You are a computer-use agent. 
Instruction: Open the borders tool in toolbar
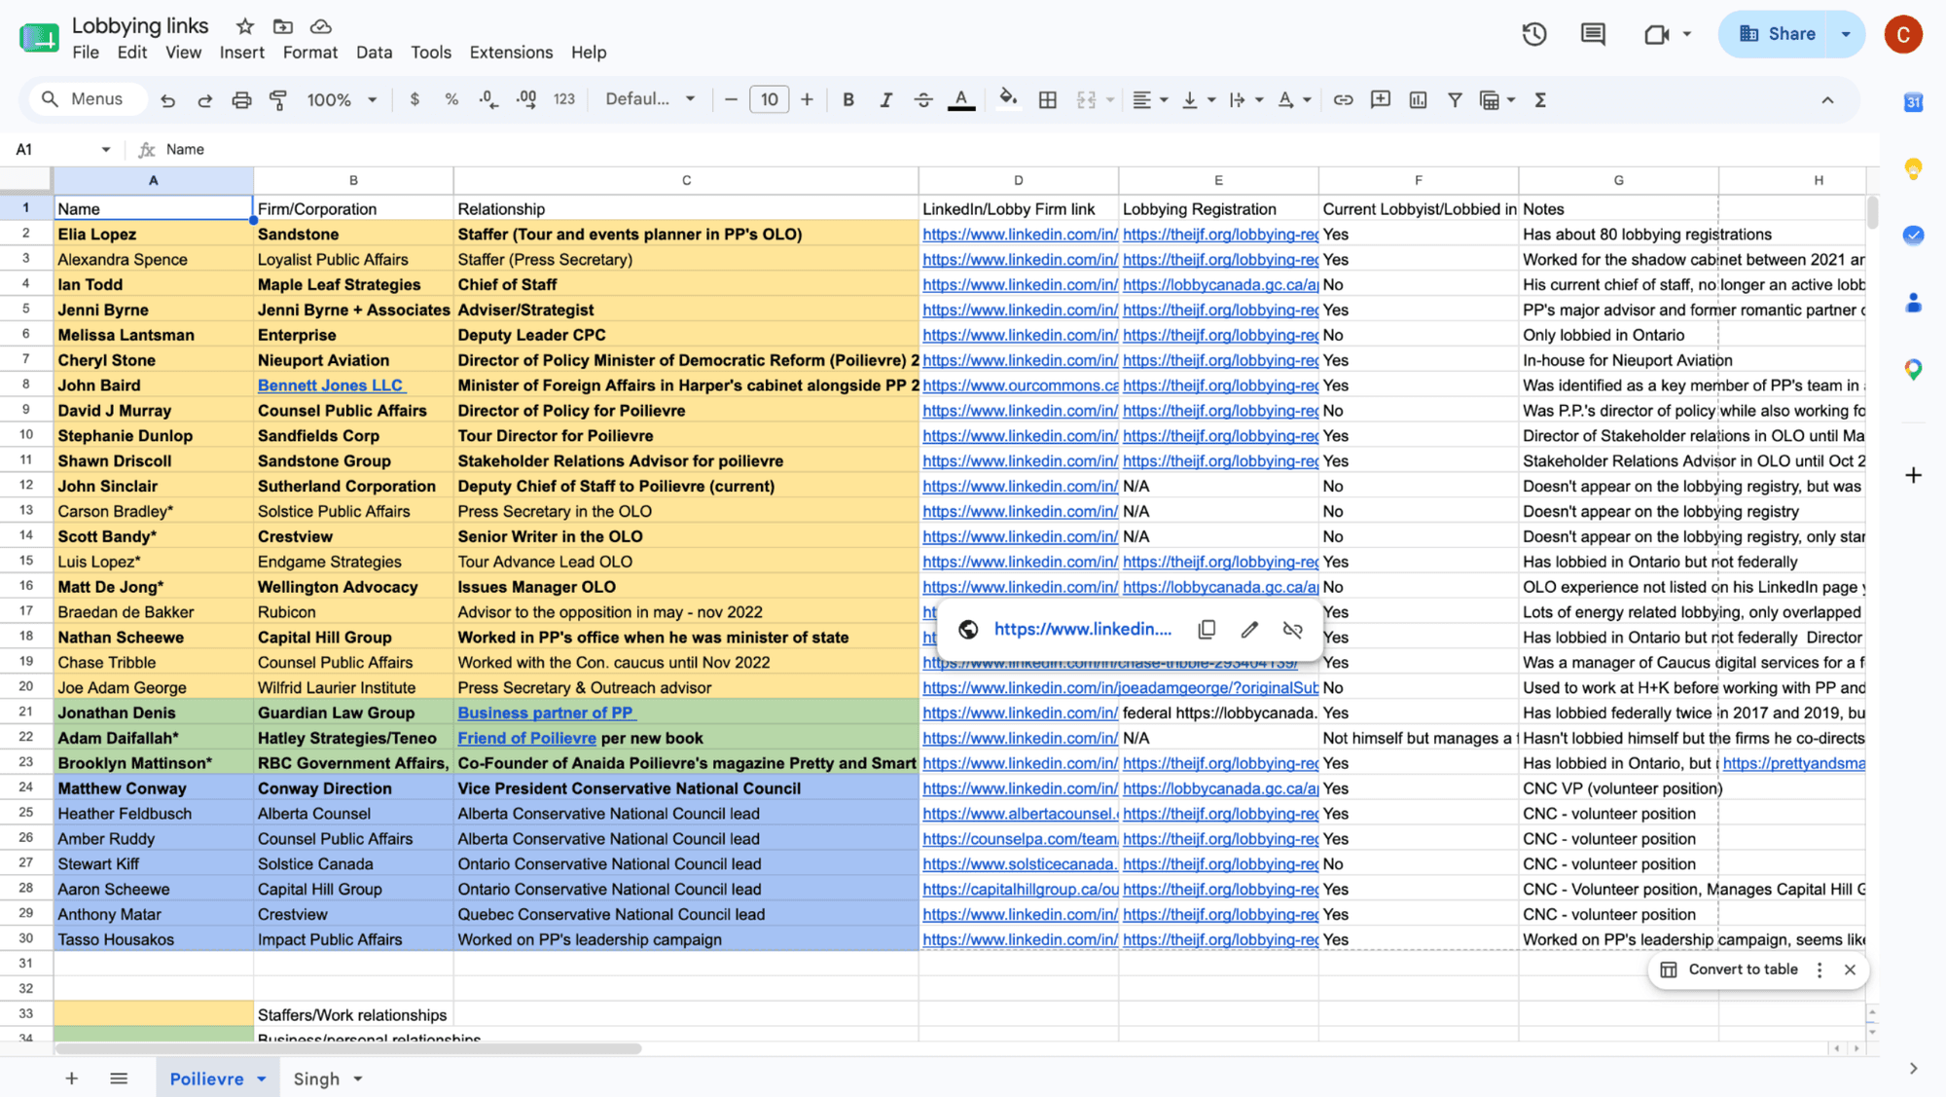coord(1047,99)
